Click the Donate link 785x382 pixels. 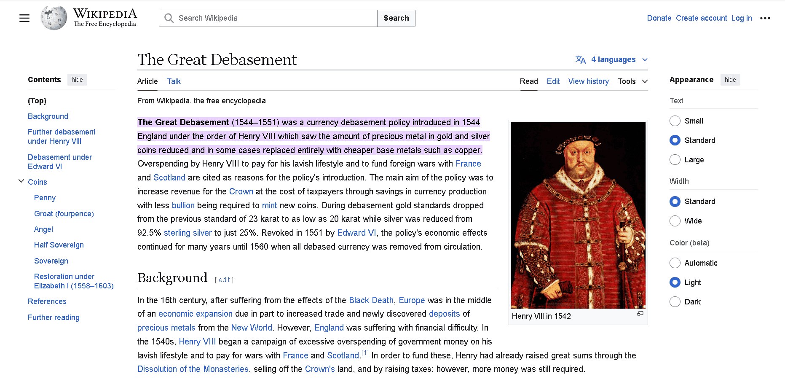click(x=659, y=18)
